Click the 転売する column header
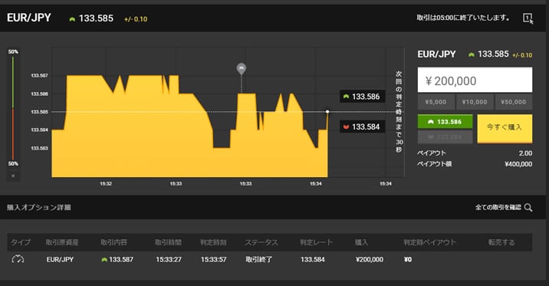This screenshot has height=286, width=549. (501, 242)
